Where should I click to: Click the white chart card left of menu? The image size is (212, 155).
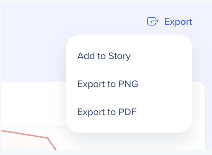[34, 104]
